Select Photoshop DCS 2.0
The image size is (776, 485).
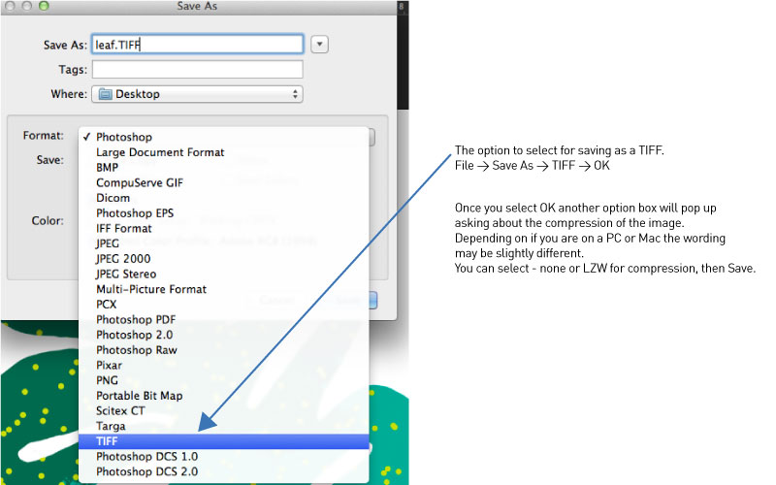click(x=224, y=472)
